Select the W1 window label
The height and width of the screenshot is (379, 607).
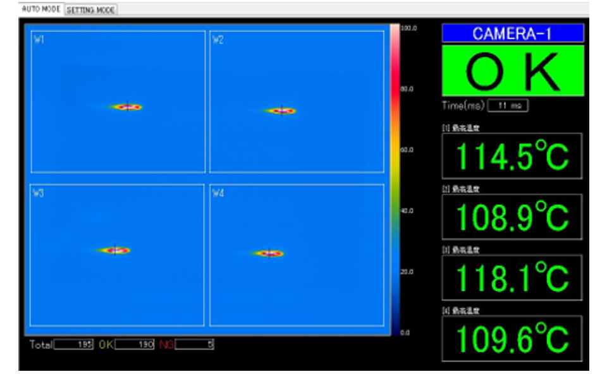click(x=39, y=40)
